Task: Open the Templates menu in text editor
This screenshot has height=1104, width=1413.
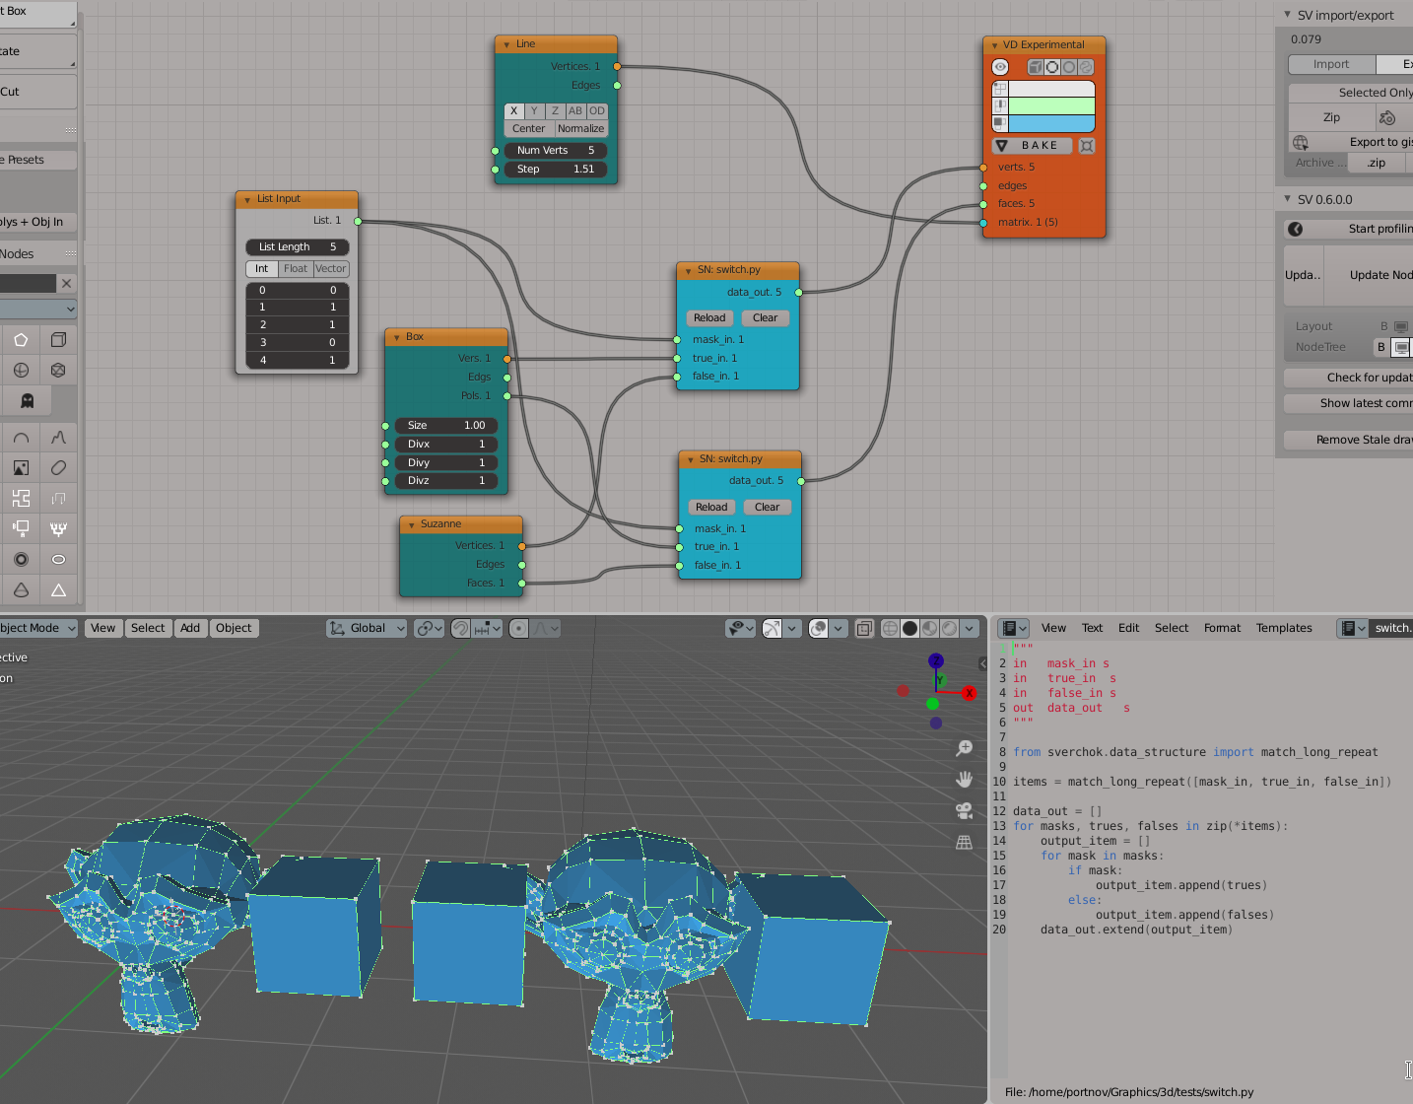Action: point(1284,628)
